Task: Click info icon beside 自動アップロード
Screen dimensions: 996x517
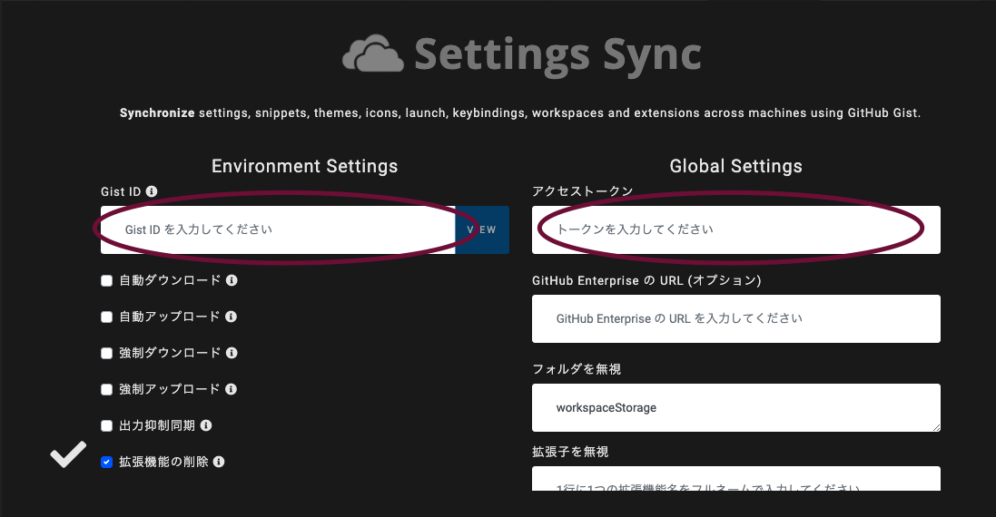Action: 232,316
